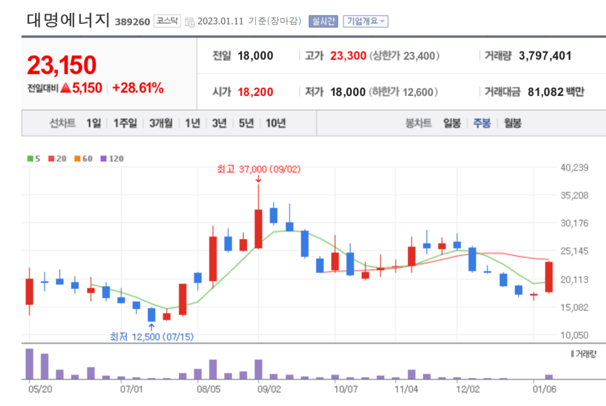Click the purple 거래량 volume legend marker
The height and width of the screenshot is (406, 606).
(572, 354)
